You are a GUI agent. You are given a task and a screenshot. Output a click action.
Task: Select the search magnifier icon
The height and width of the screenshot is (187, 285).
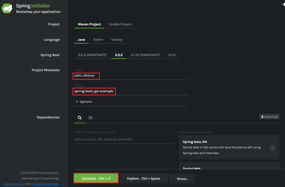[x=80, y=117]
